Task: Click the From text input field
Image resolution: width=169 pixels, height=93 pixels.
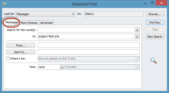Action: tap(89, 45)
